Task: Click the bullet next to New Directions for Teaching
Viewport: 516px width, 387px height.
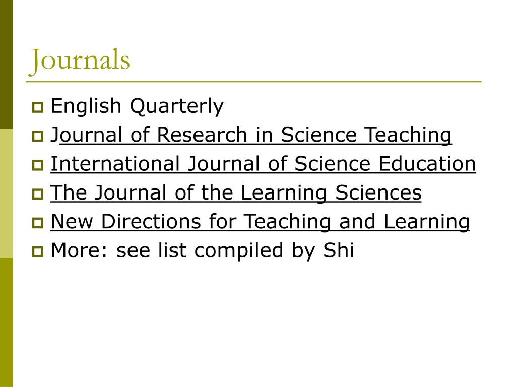Action: coord(38,223)
